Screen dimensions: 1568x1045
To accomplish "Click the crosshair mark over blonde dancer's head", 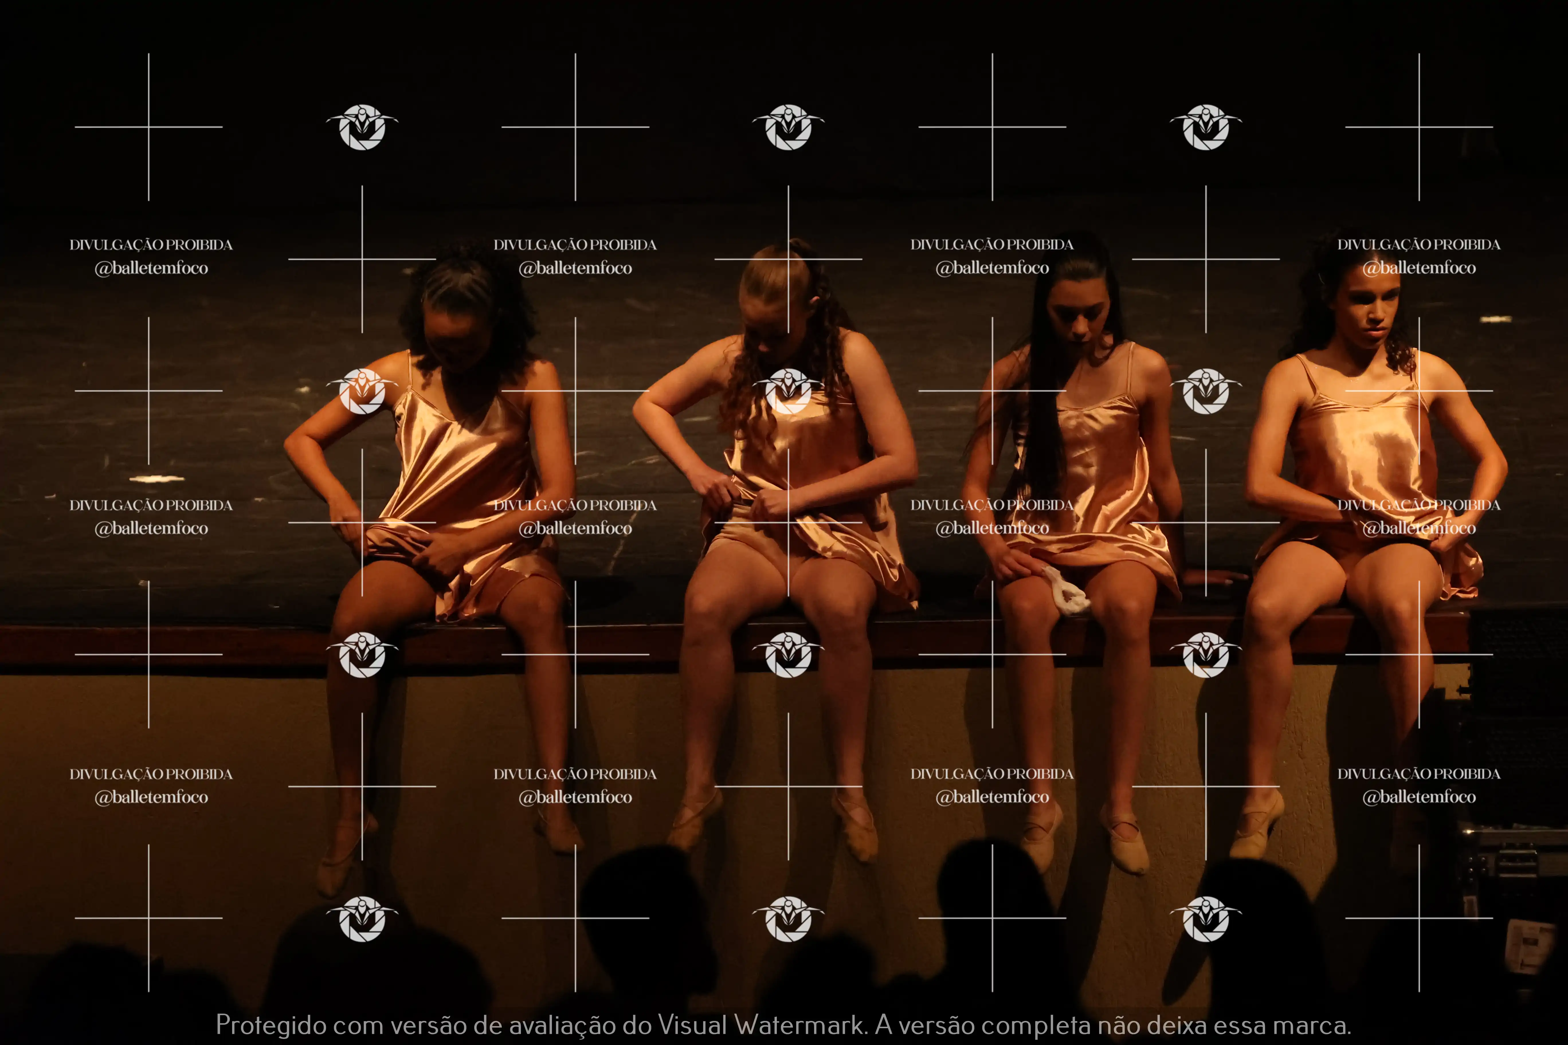I will [788, 259].
